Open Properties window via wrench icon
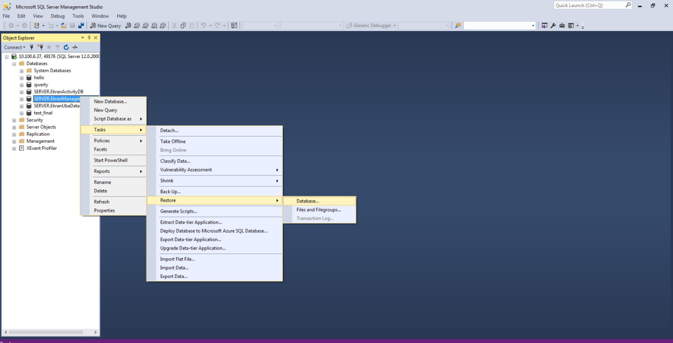Image resolution: width=673 pixels, height=343 pixels. coord(553,26)
